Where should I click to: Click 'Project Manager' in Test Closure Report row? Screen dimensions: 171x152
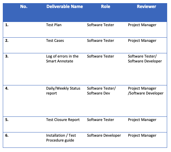coord(142,120)
